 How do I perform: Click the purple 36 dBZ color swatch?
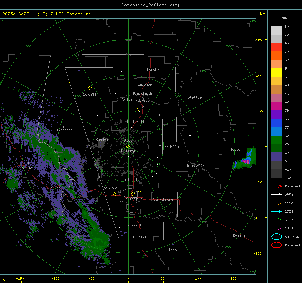pyautogui.click(x=276, y=115)
